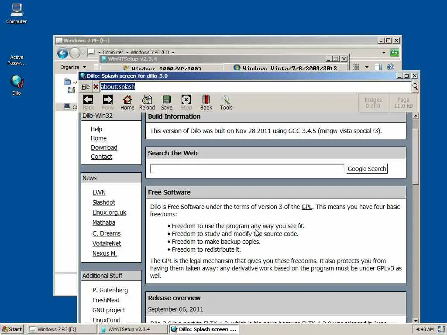The width and height of the screenshot is (447, 335).
Task: Switch to WinNTSetup v2.3.4 taskbar button
Action: coord(133,329)
